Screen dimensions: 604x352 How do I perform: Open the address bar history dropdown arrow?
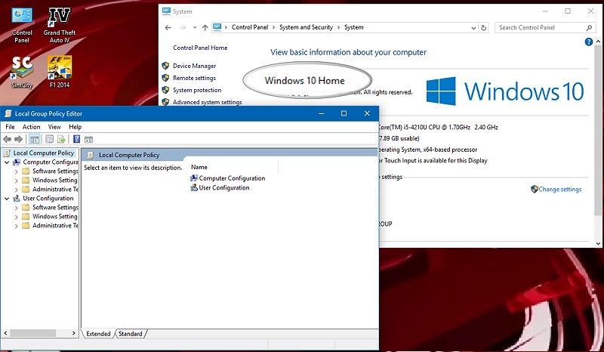[473, 28]
